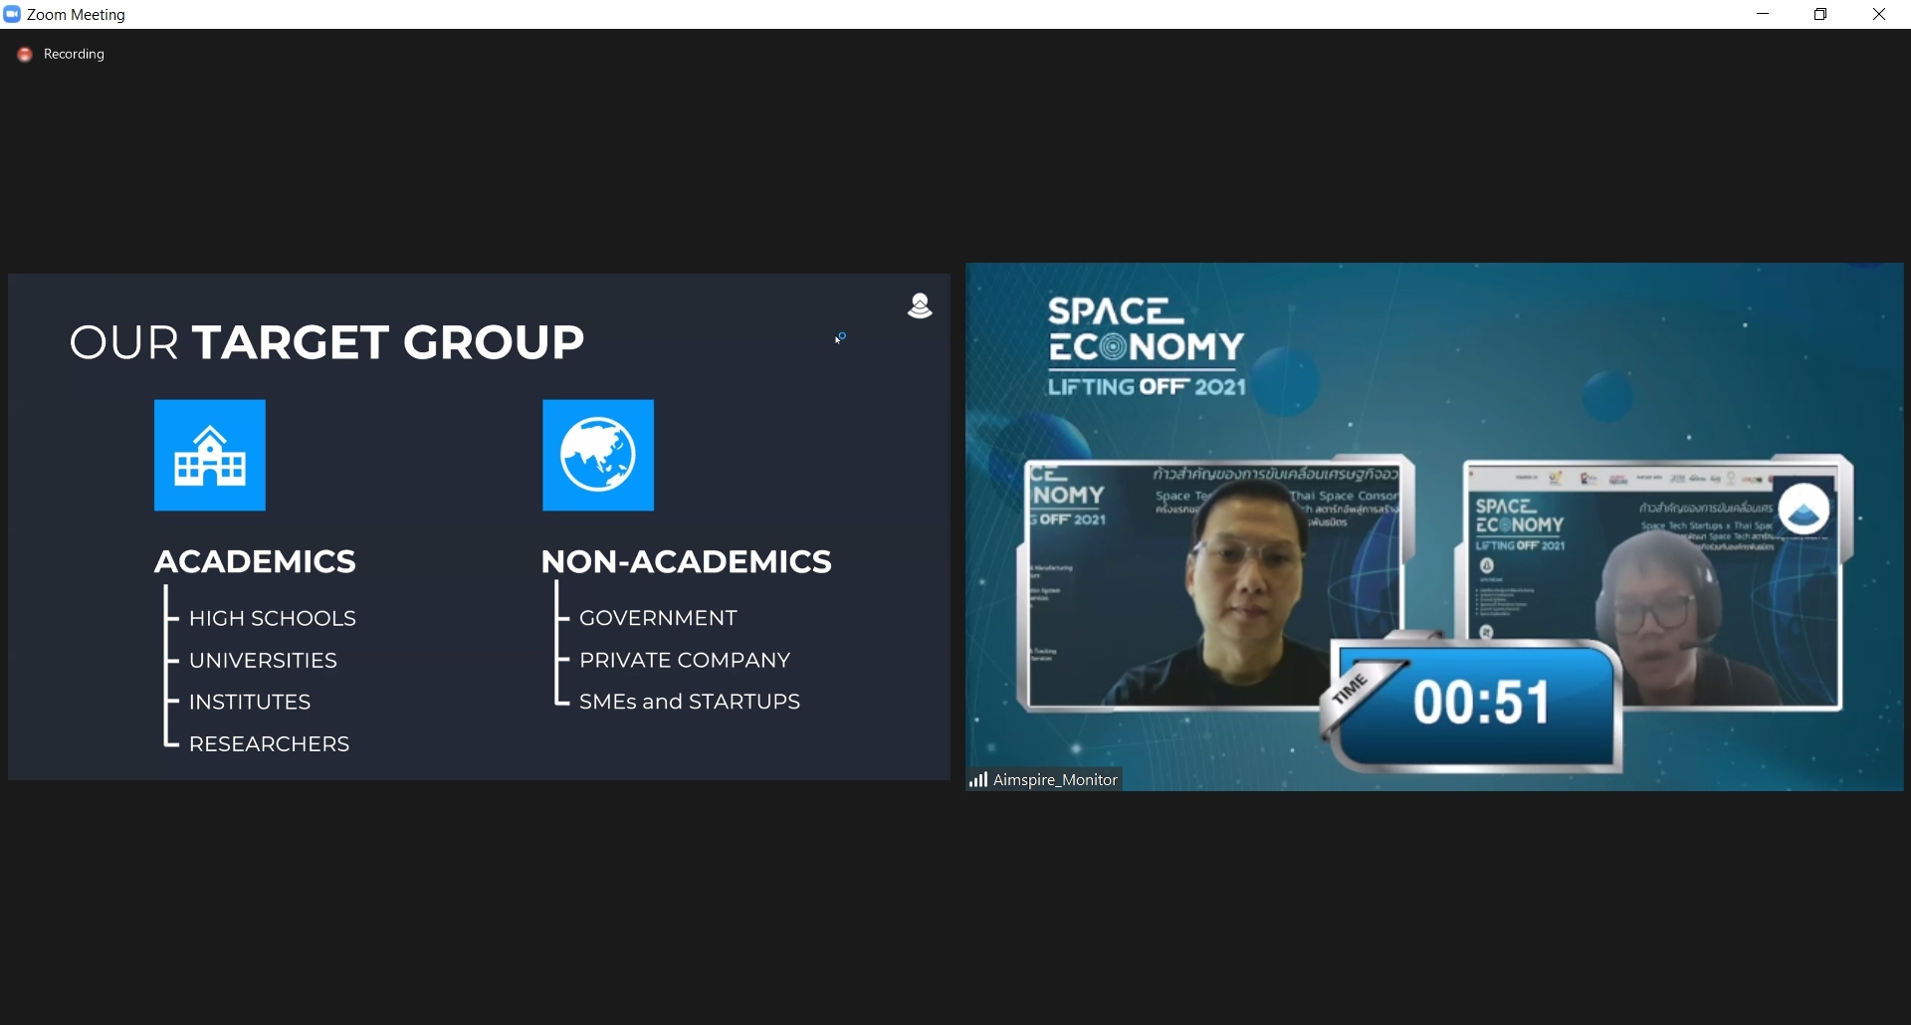Click the Zoom app icon in title bar
1911x1025 pixels.
(12, 14)
